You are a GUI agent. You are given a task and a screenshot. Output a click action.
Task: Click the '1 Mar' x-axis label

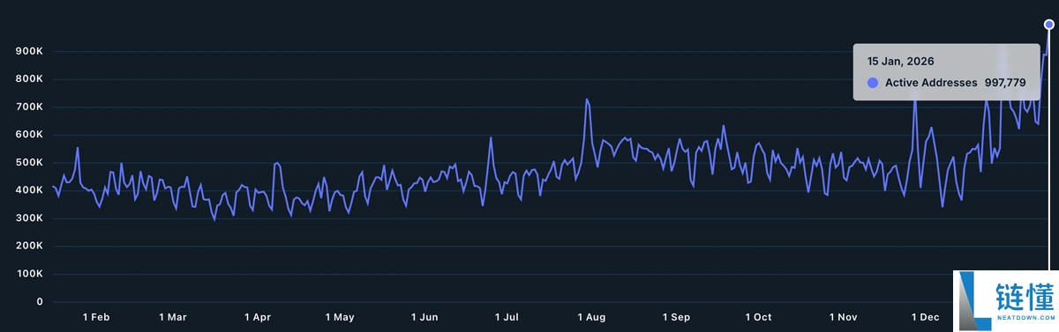coord(173,317)
